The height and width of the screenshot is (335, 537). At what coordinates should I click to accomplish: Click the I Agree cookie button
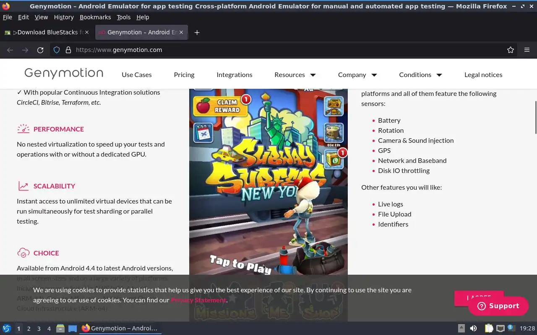(x=479, y=298)
